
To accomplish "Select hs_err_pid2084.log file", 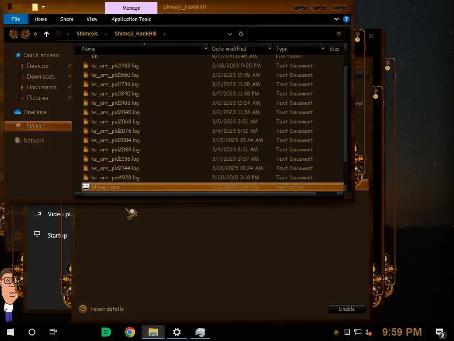I will tap(115, 140).
